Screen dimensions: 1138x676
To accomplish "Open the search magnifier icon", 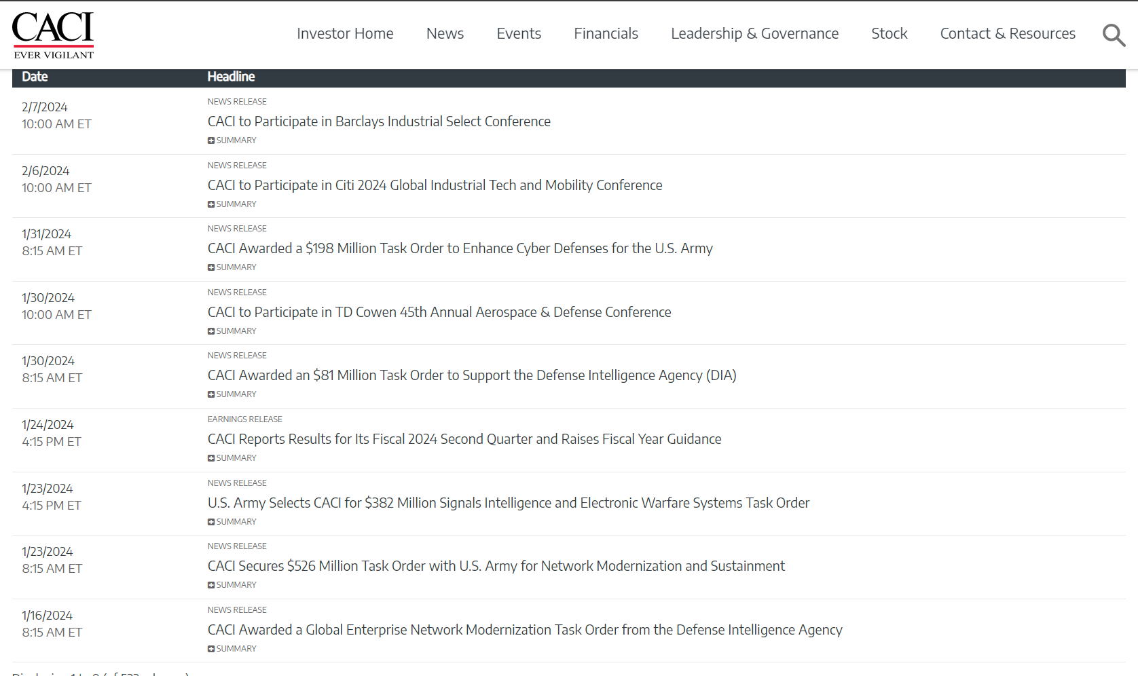I will tap(1114, 35).
